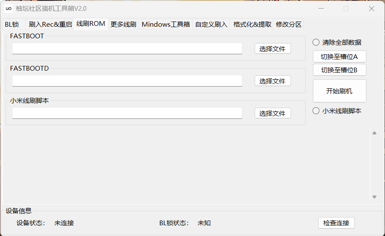This screenshot has height=236, width=385.
Task: Switch to 刷入Rec&重启 tab
Action: [50, 24]
